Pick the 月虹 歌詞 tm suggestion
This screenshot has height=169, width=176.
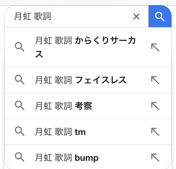coord(61,132)
